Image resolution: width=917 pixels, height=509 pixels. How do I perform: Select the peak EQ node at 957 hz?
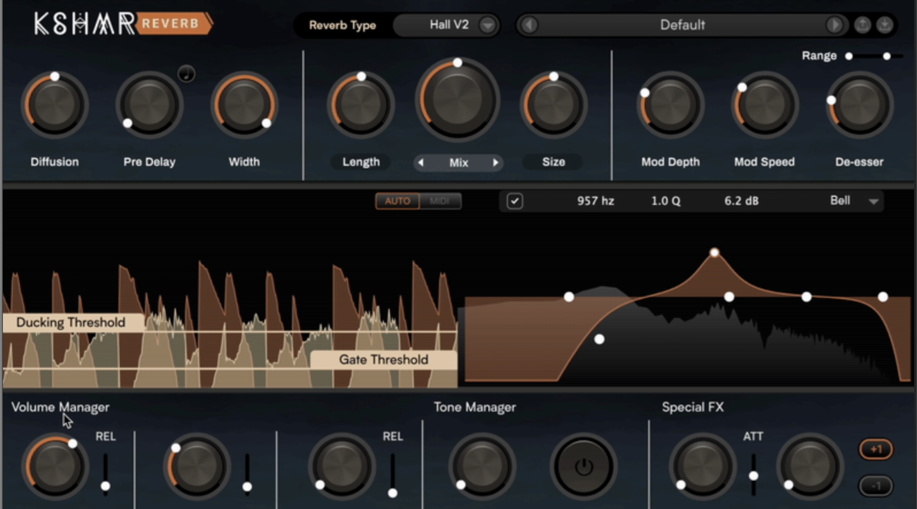pyautogui.click(x=714, y=253)
